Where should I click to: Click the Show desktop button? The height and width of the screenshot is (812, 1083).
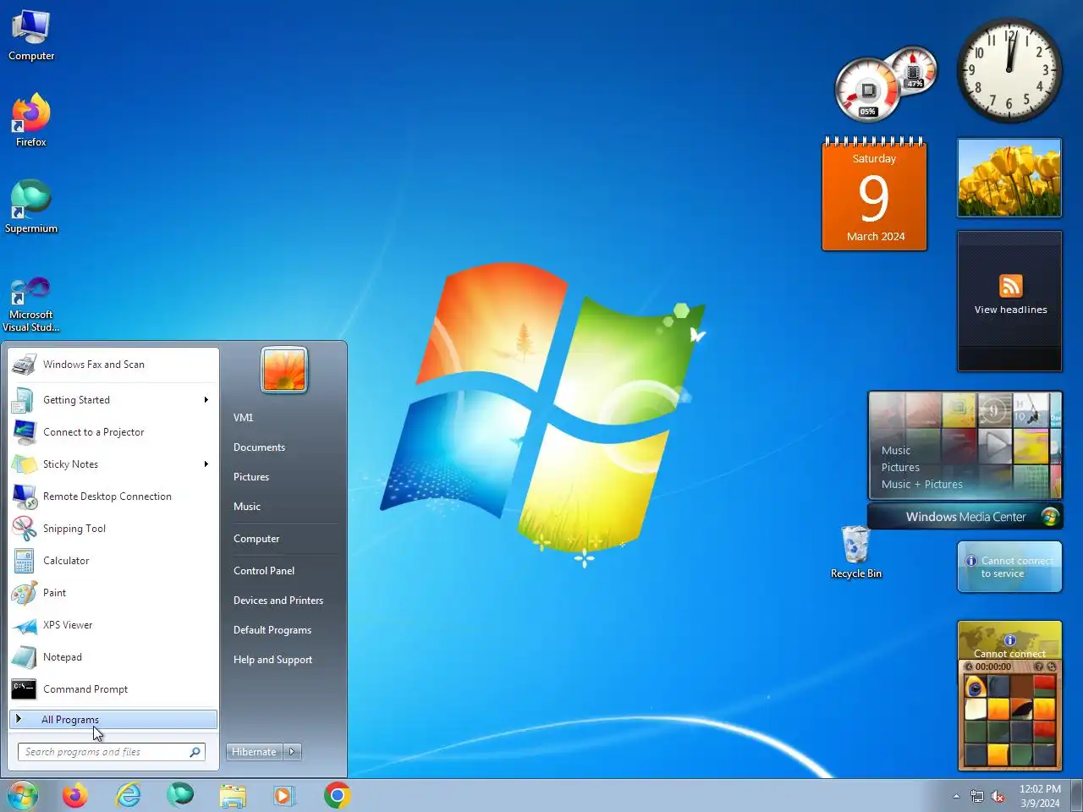(1077, 796)
